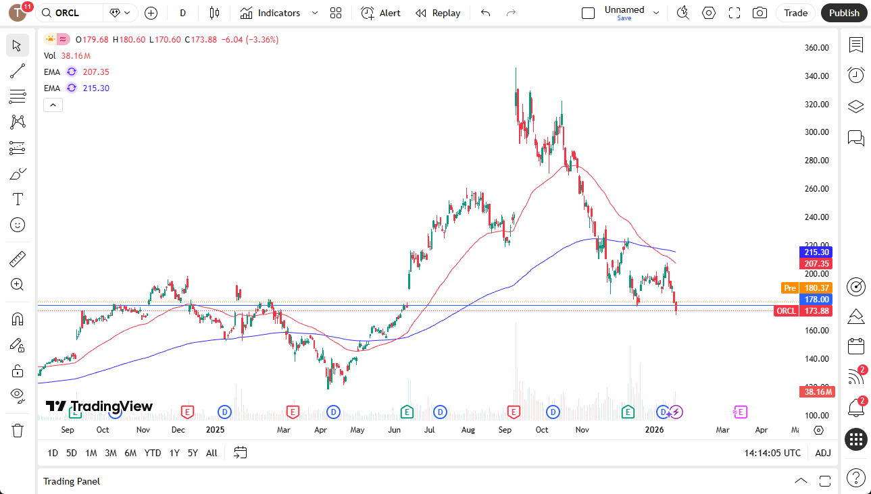Select the 1M time range
Screen dimensions: 871x494
[x=91, y=453]
